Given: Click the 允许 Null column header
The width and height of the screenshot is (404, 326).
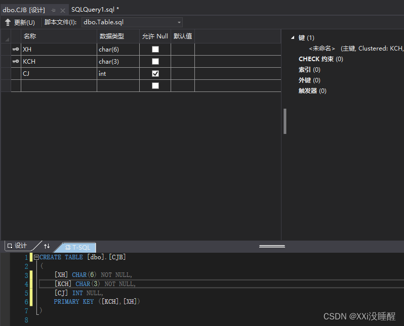Looking at the screenshot, I should click(155, 36).
